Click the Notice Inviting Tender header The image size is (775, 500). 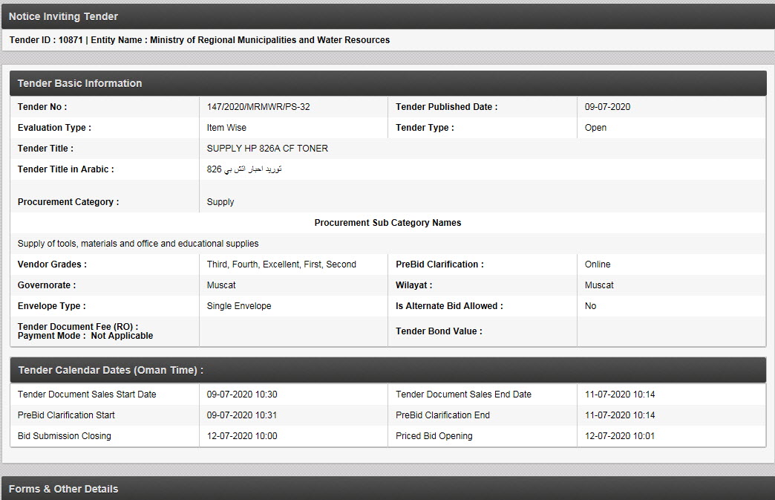pyautogui.click(x=63, y=16)
